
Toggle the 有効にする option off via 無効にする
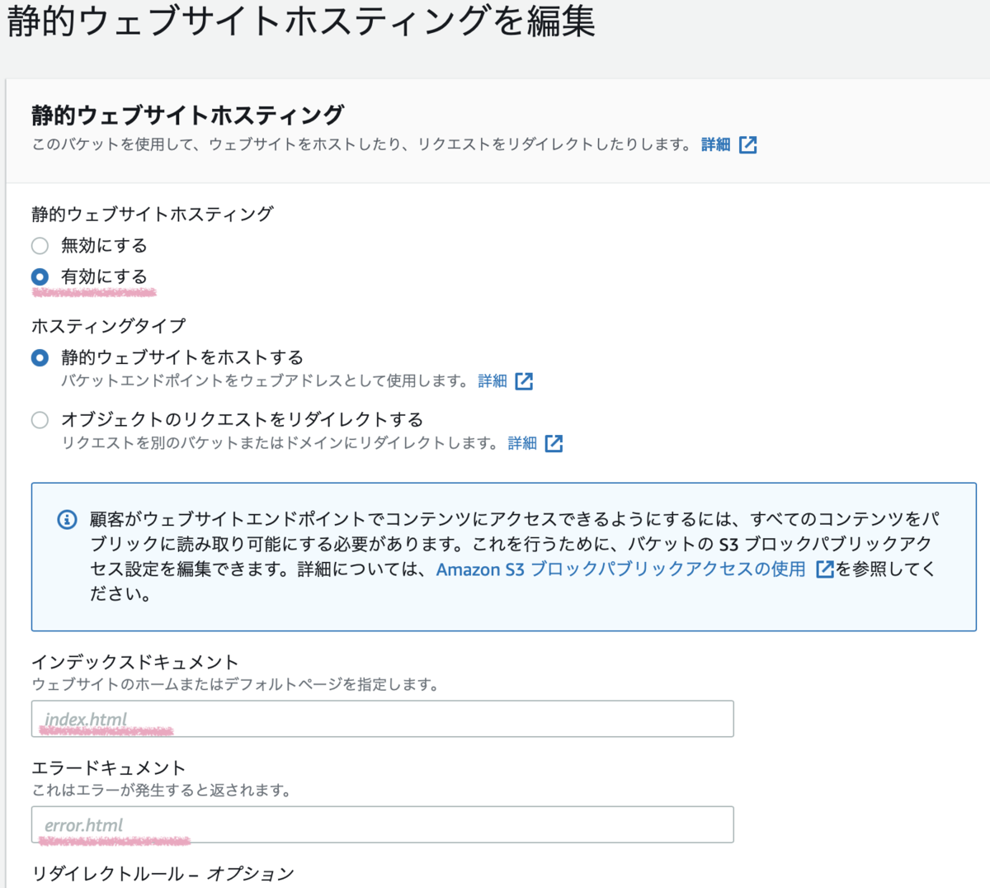tap(39, 245)
